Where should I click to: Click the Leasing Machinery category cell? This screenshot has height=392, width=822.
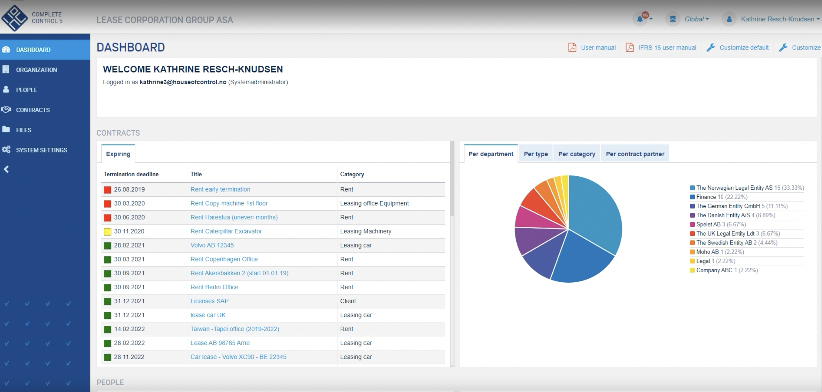coord(365,231)
